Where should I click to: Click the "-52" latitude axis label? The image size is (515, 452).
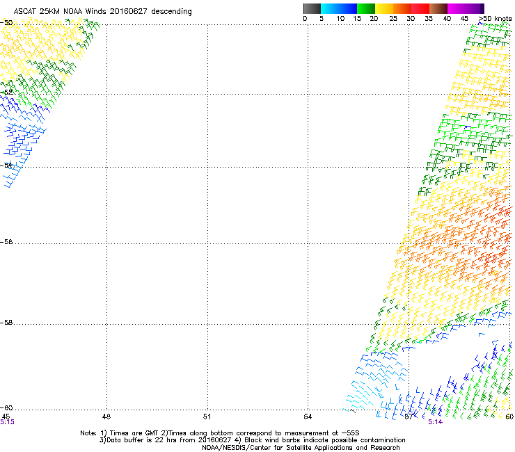point(6,92)
